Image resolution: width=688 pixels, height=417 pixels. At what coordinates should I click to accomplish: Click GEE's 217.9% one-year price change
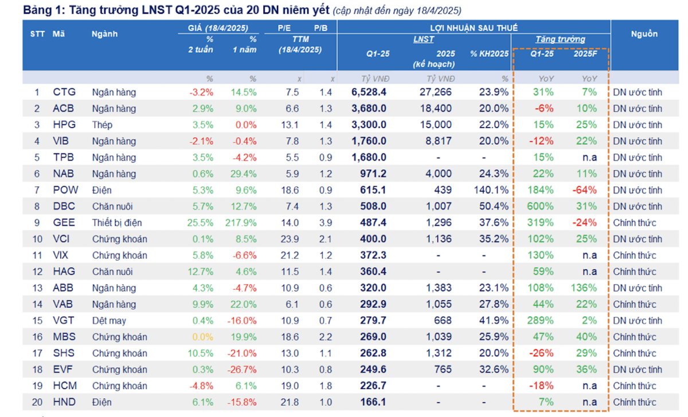[x=243, y=223]
